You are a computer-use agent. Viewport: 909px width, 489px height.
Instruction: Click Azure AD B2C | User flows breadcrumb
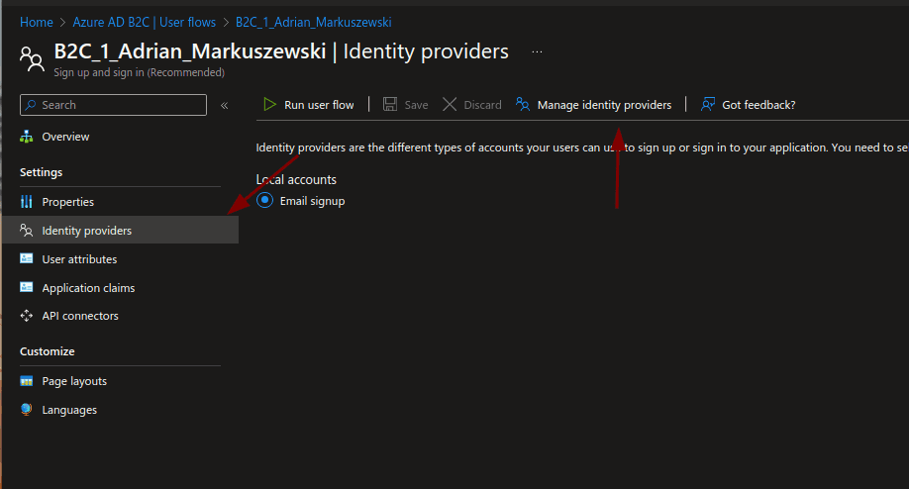pos(144,22)
